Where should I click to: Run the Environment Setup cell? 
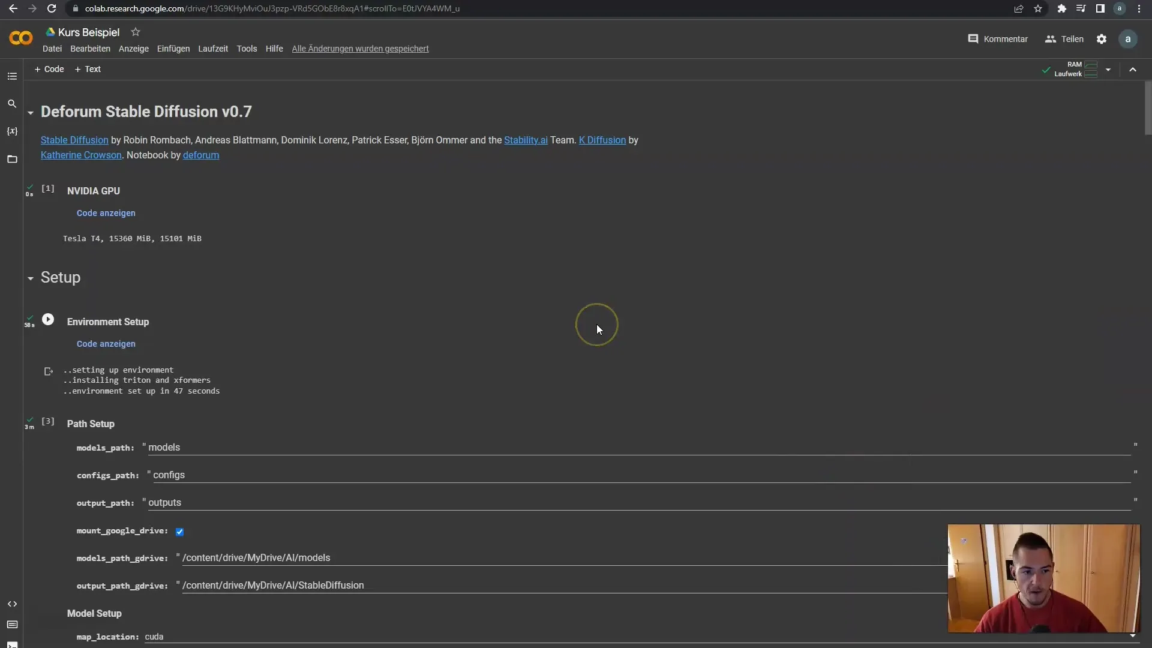pos(48,319)
